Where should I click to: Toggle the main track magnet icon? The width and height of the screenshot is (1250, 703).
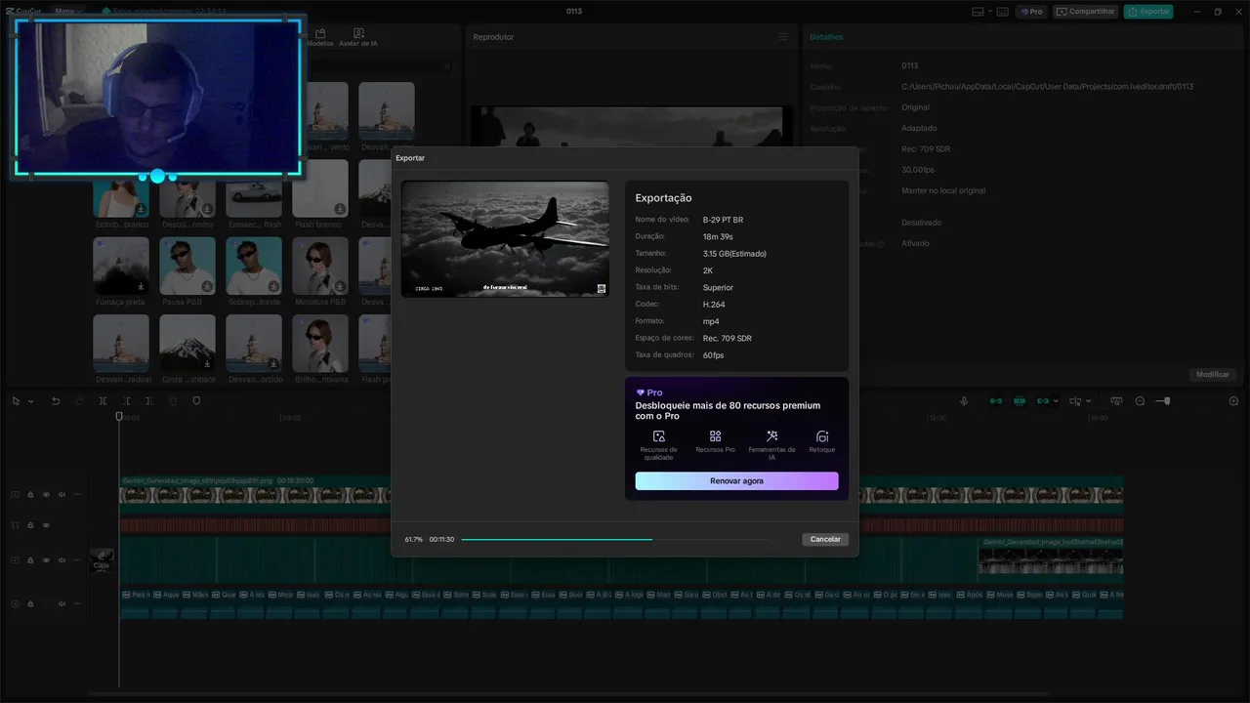tap(995, 401)
